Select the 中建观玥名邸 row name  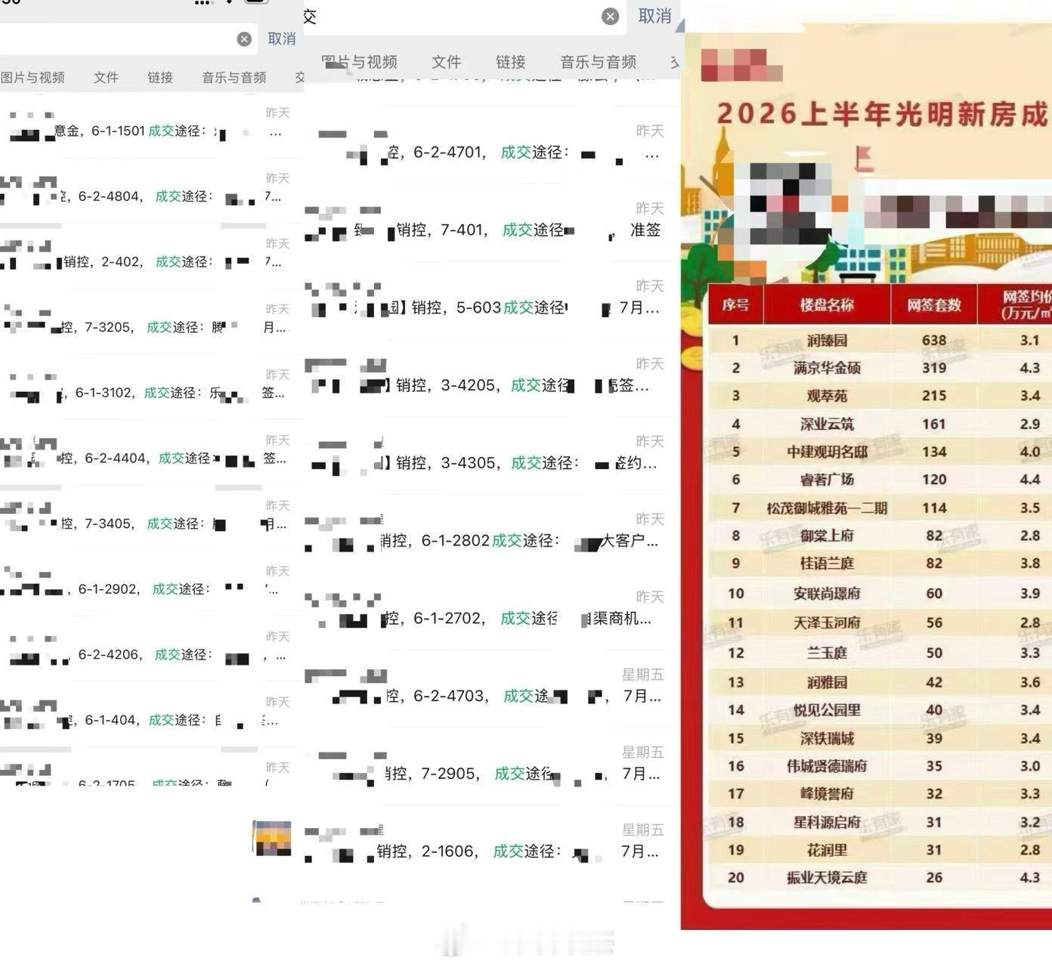point(827,452)
